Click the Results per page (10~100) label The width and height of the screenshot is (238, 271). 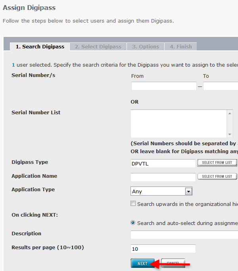coord(48,248)
